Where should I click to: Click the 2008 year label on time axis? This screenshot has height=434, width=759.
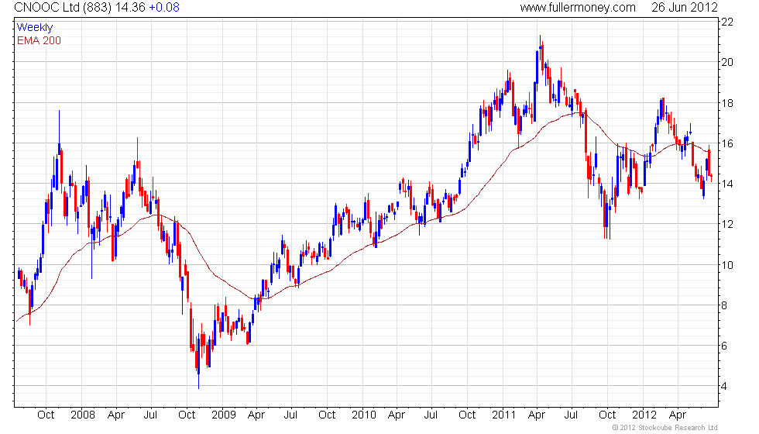point(83,415)
